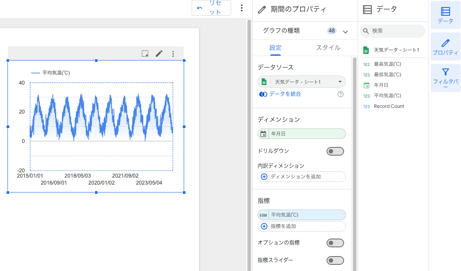
Task: Click the データを統合 link
Action: [285, 94]
